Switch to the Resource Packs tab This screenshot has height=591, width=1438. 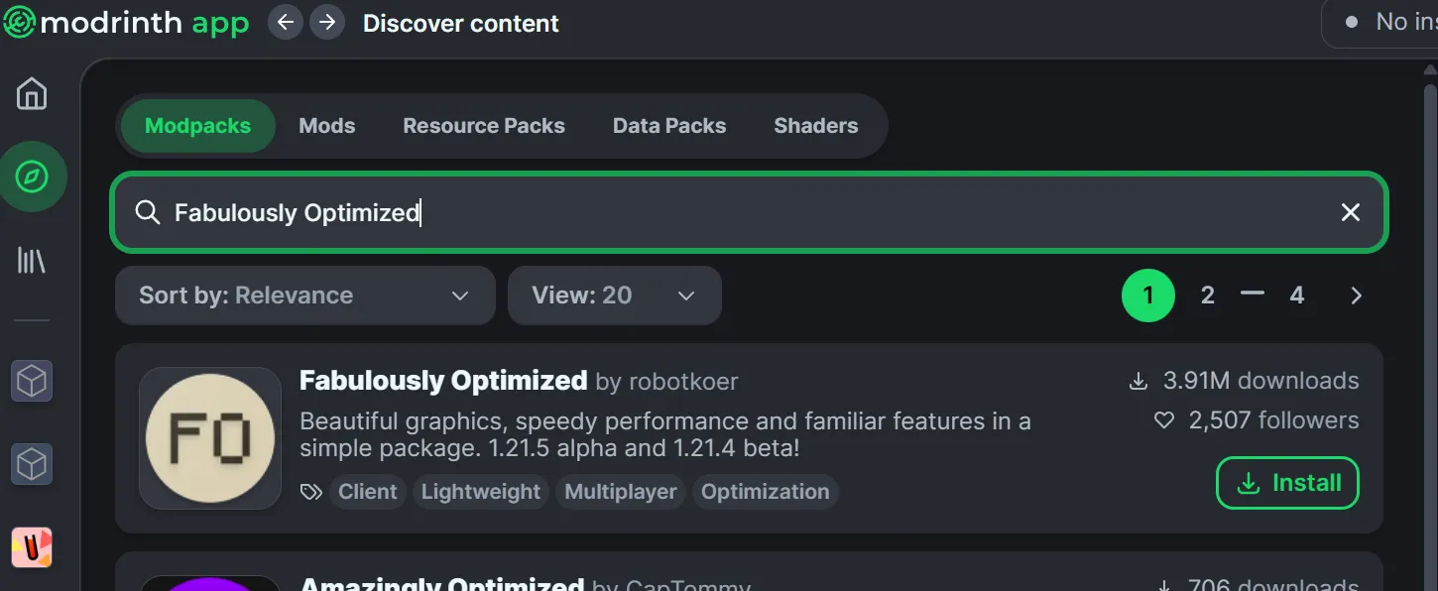(484, 126)
